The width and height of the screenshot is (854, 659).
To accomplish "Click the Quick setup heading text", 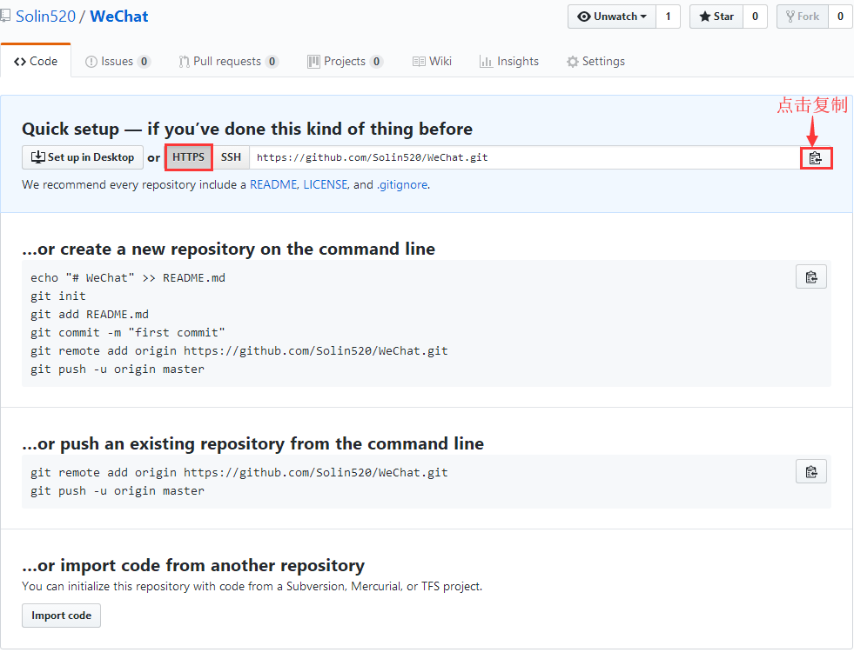I will click(247, 129).
